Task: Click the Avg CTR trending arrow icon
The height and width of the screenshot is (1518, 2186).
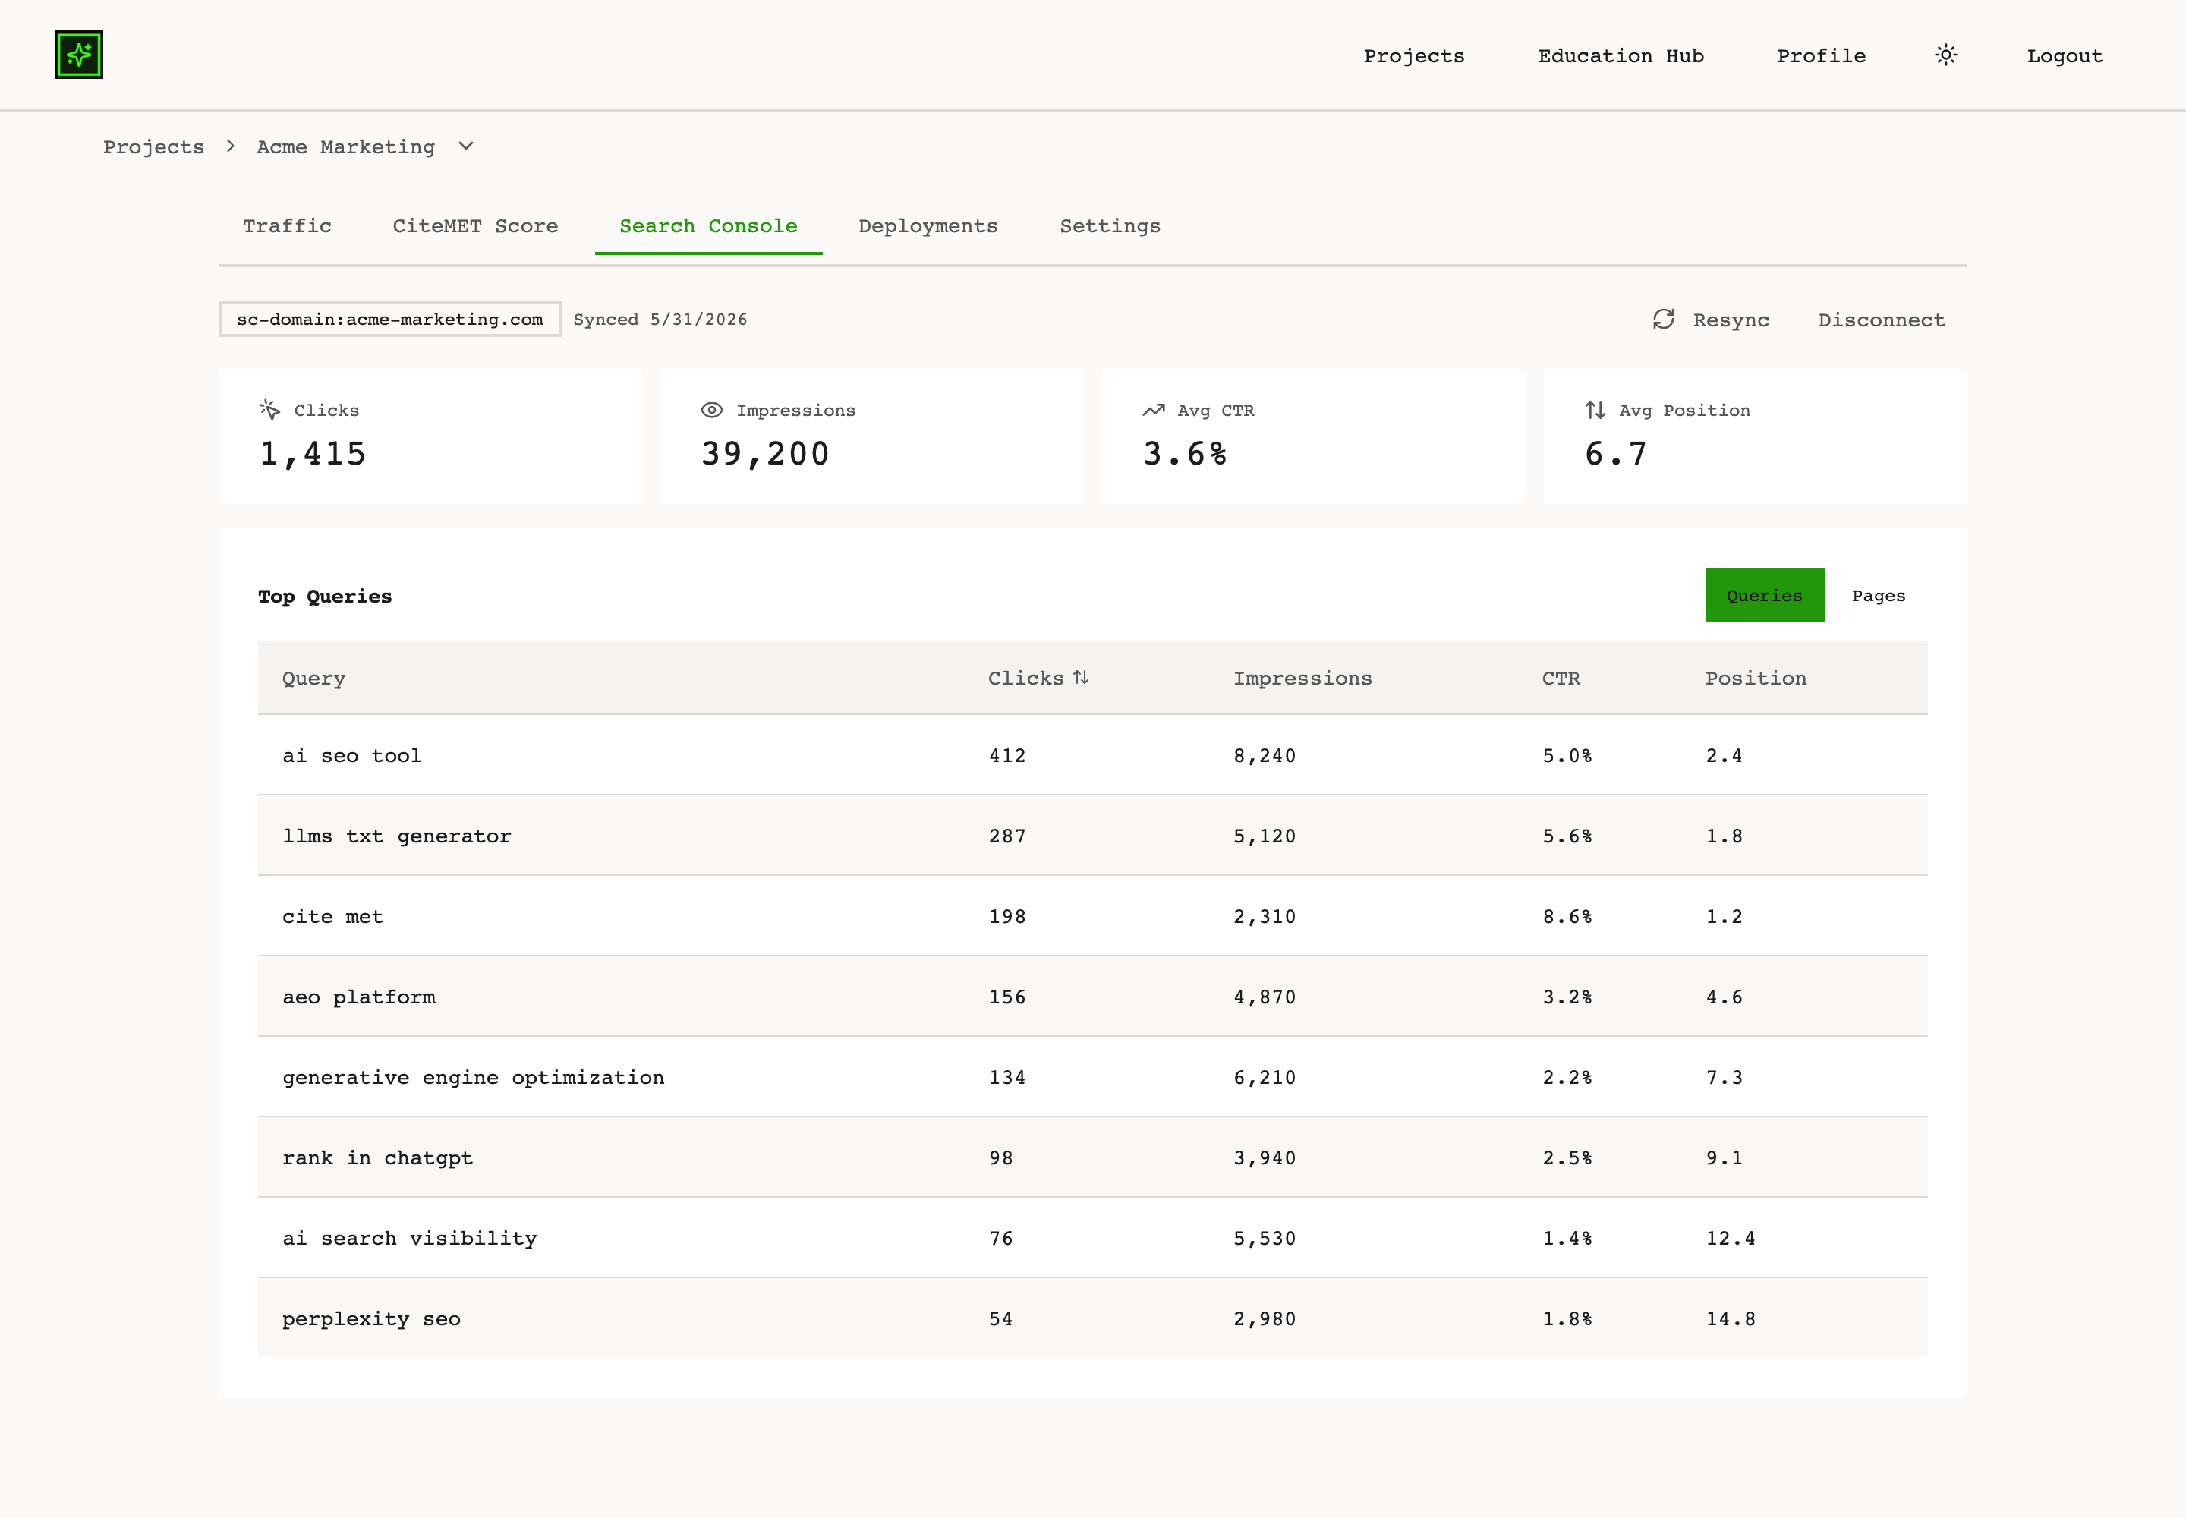Action: [x=1154, y=410]
